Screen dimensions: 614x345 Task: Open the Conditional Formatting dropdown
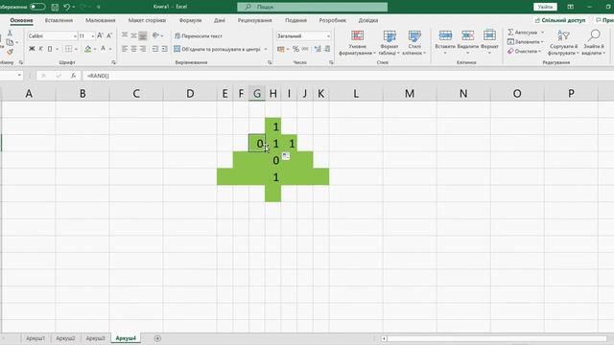357,43
